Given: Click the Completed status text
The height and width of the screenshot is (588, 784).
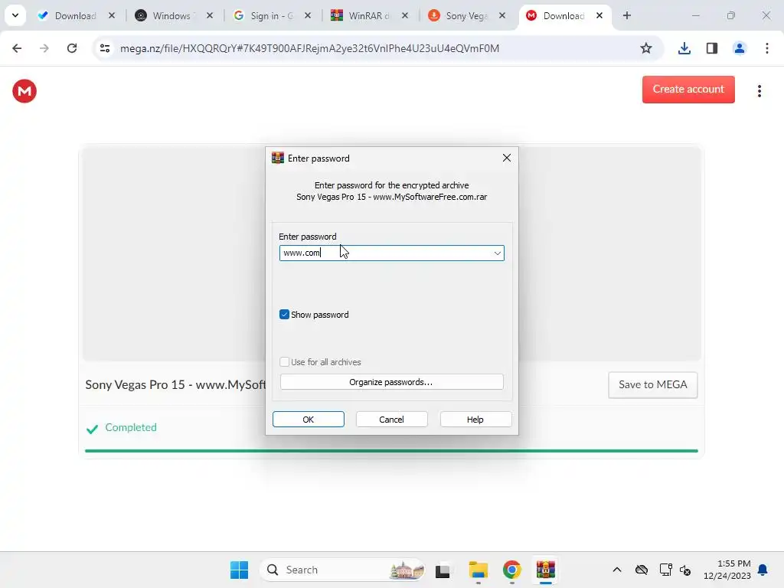Looking at the screenshot, I should [x=130, y=427].
